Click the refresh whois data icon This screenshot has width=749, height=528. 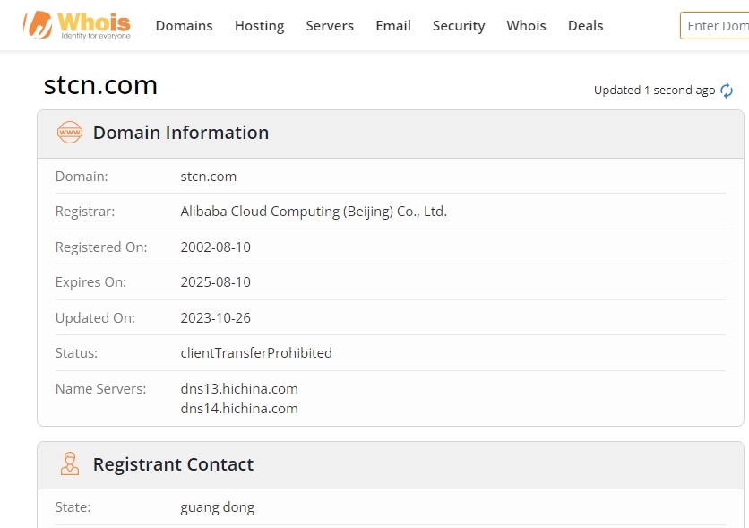click(727, 91)
